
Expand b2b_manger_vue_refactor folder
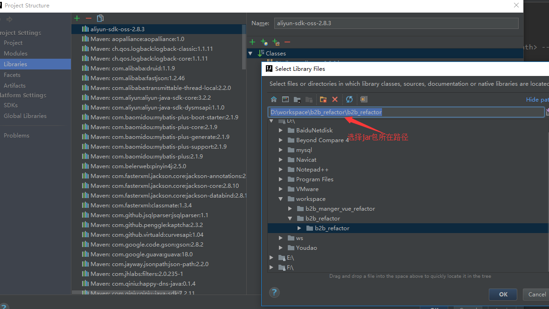[290, 209]
